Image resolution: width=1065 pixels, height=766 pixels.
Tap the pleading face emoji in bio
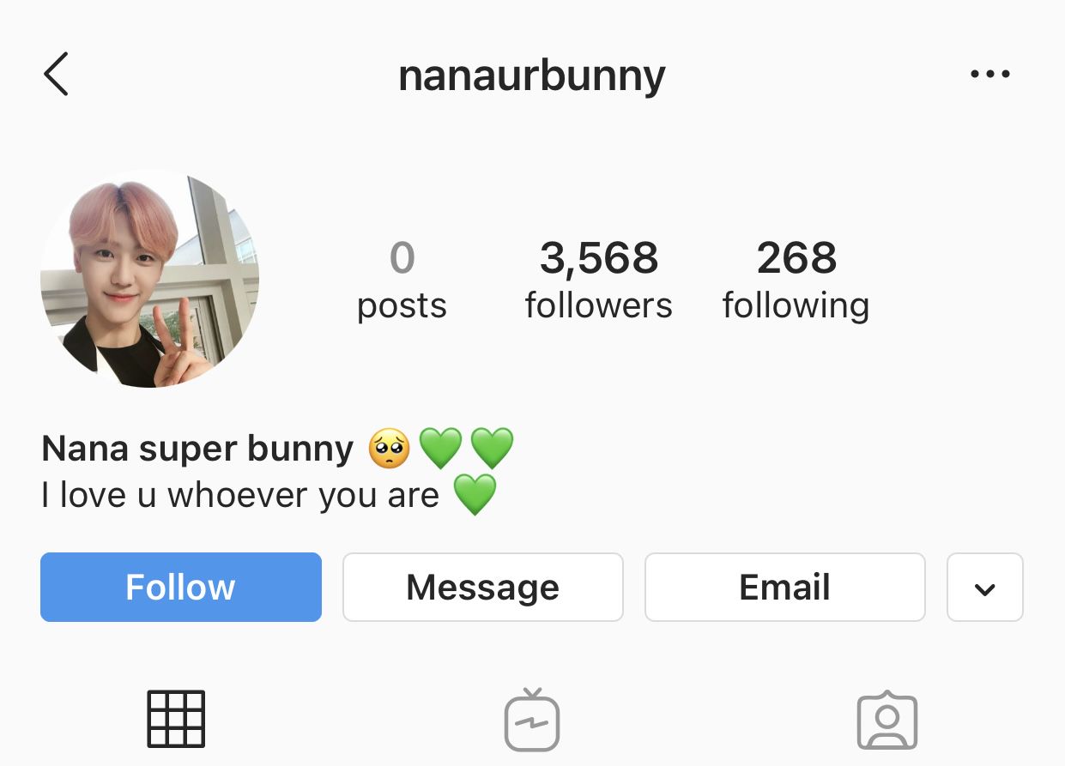coord(390,449)
